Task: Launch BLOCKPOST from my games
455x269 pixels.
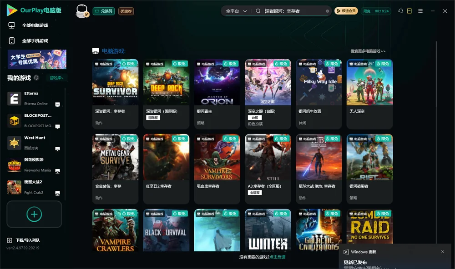Action: (x=34, y=120)
